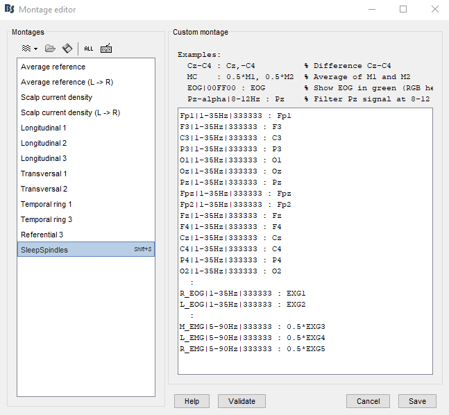This screenshot has width=449, height=415.
Task: Choose the Transversal 2 montage
Action: pos(44,189)
